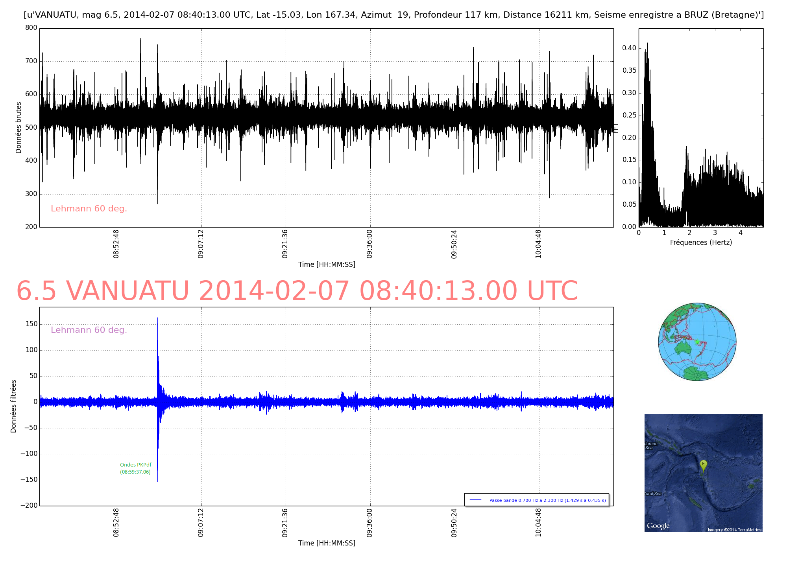Click the title text at the top of the figure
787x562 pixels.
pos(393,15)
